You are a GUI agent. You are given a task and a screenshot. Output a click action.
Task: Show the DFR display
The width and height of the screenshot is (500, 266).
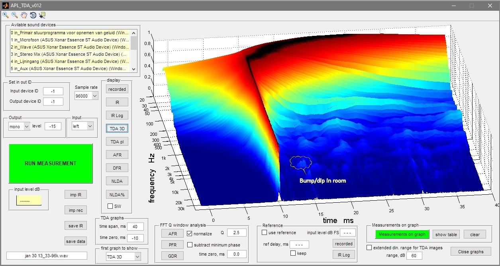coord(117,168)
